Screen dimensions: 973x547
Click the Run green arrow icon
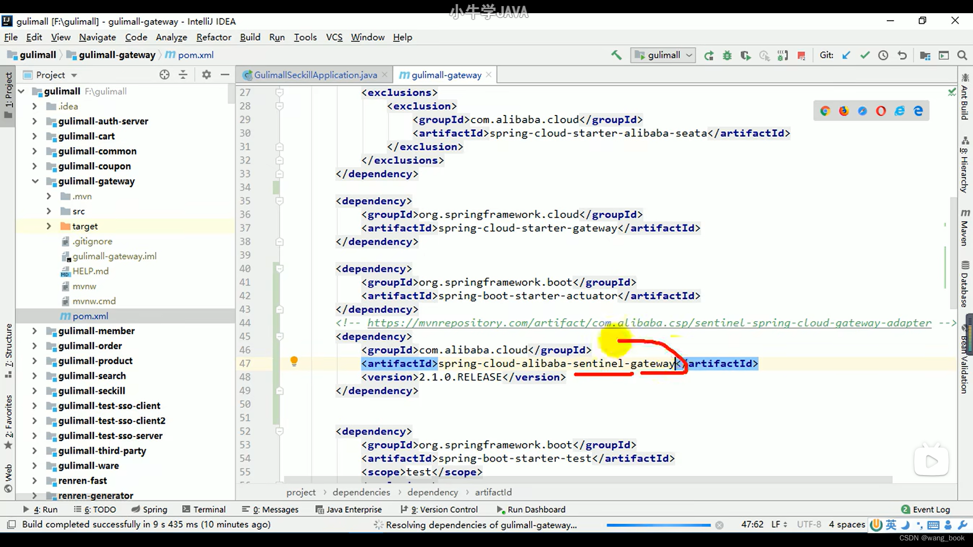709,56
